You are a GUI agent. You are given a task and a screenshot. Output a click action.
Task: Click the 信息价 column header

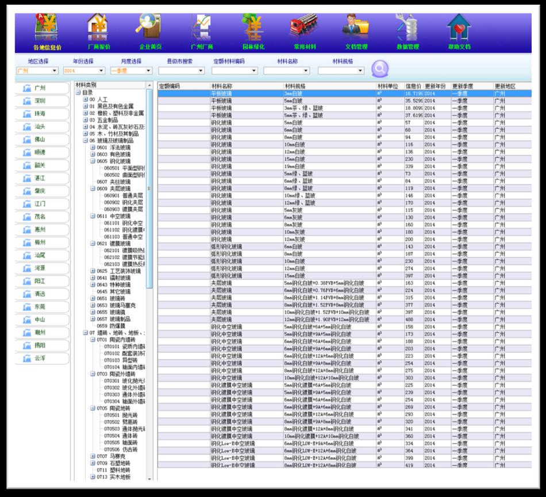click(x=413, y=86)
